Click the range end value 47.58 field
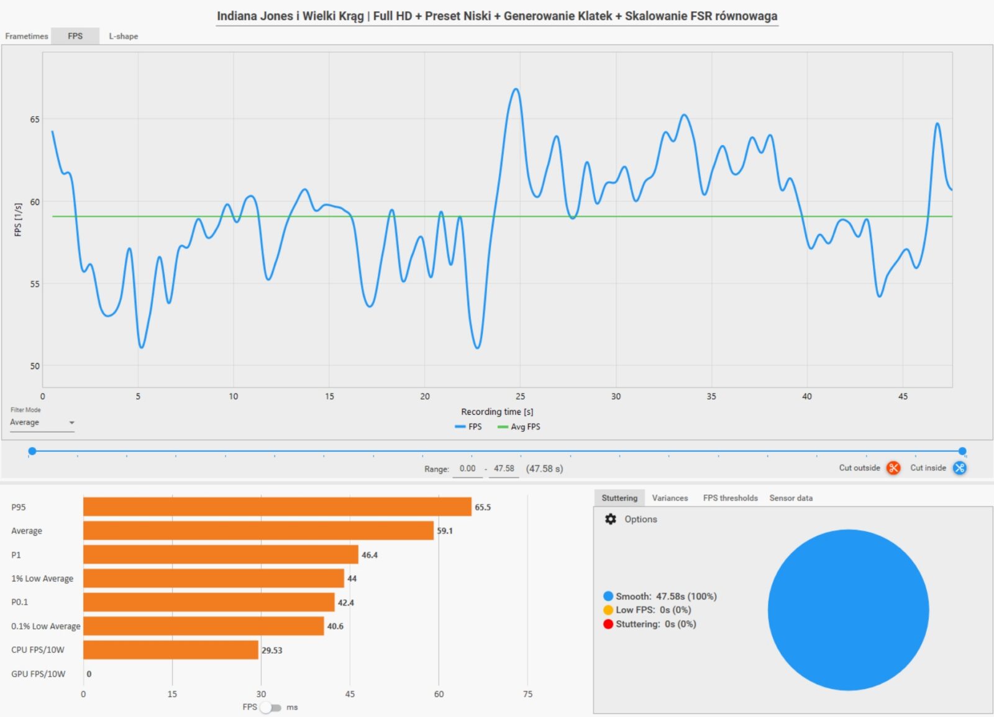The image size is (994, 717). pyautogui.click(x=503, y=469)
